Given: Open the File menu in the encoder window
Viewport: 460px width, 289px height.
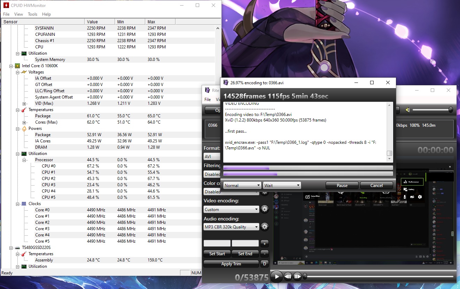Looking at the screenshot, I should [x=208, y=100].
